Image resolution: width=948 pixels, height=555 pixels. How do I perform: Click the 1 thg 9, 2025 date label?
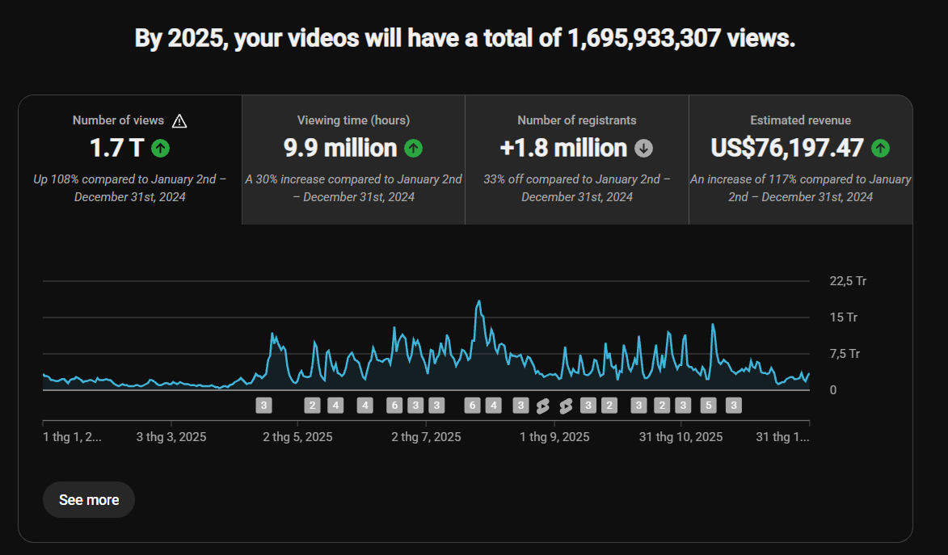(x=554, y=436)
